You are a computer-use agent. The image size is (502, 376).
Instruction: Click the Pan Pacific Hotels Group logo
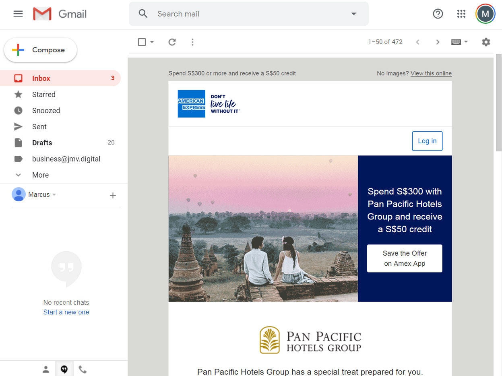point(310,340)
